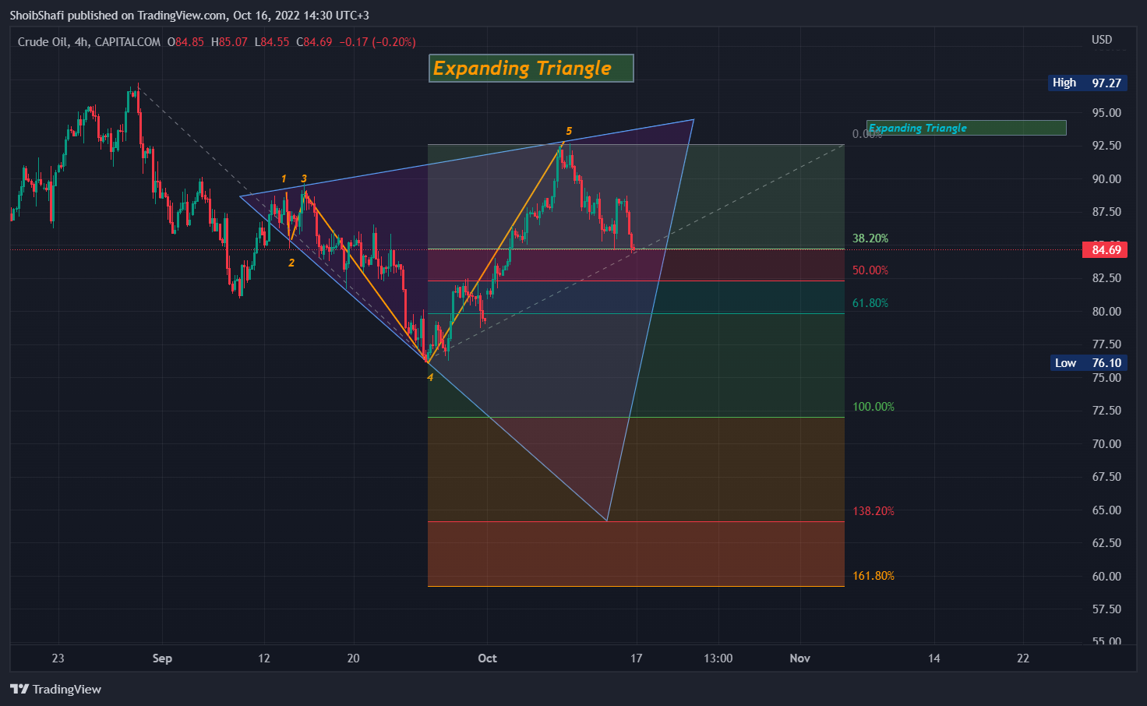
Task: Click wave label 1 on the chart
Action: tap(284, 178)
